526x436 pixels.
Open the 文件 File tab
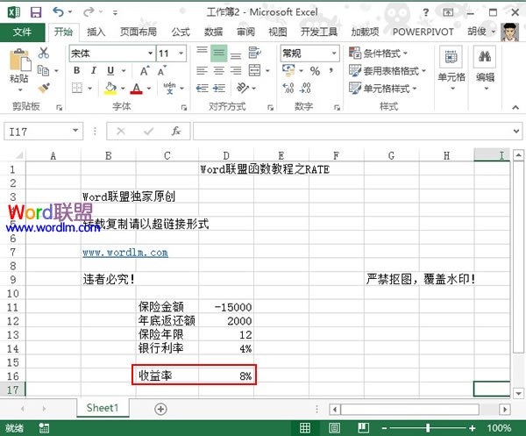pos(22,32)
